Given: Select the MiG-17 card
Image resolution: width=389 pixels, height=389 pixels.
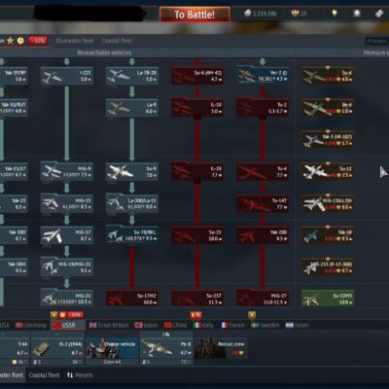Looking at the screenshot, I should pos(67,235).
